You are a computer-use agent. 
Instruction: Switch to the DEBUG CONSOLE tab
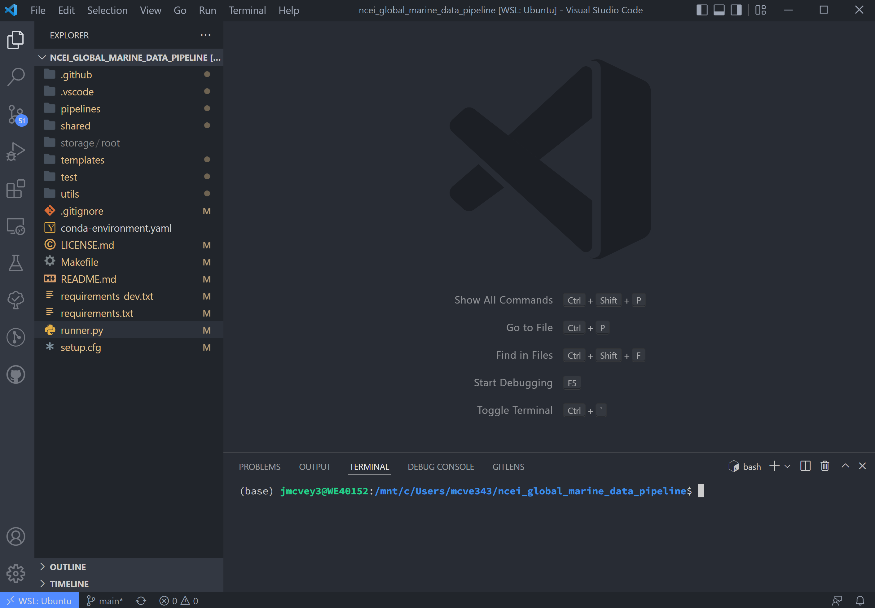point(441,467)
